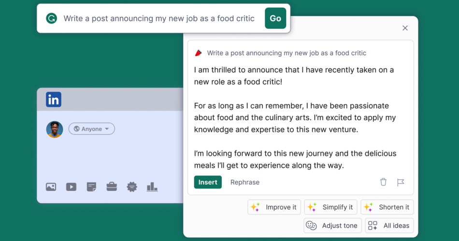Open the Adjust tone options
This screenshot has width=459, height=241.
click(332, 226)
